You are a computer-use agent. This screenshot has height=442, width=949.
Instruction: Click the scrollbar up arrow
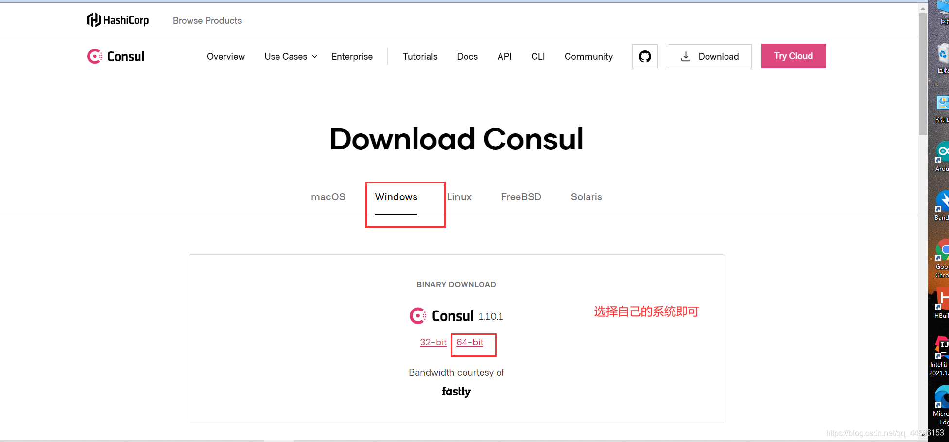click(923, 8)
